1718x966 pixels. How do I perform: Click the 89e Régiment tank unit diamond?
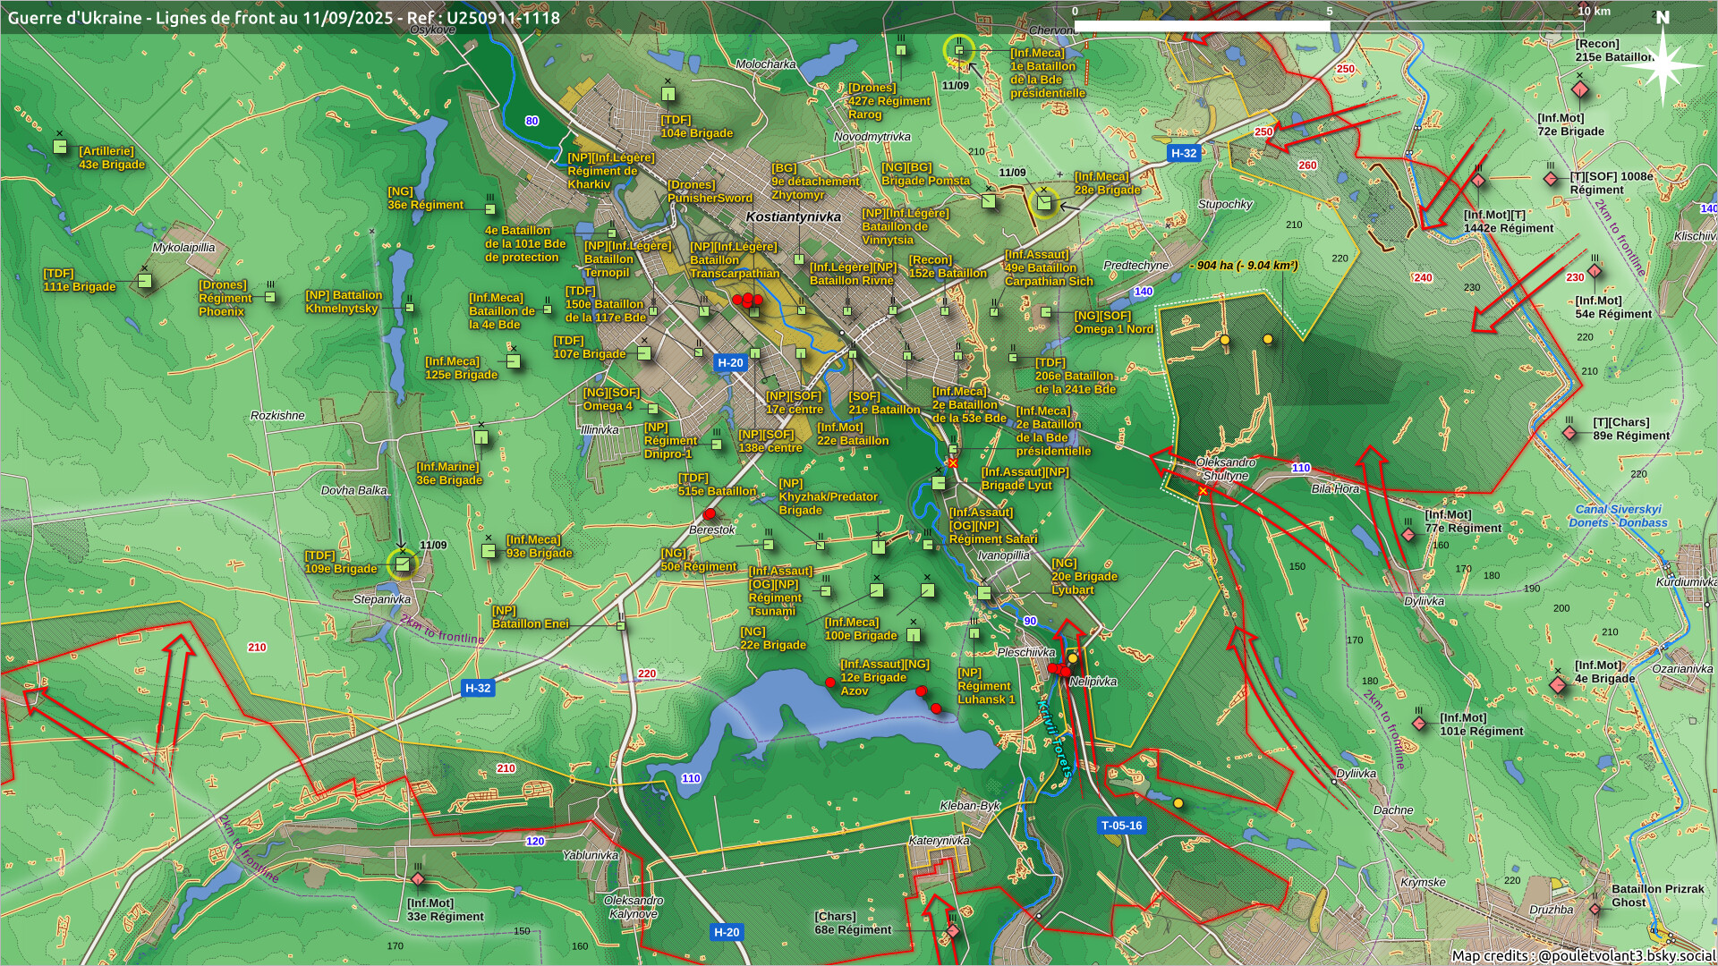click(1569, 433)
